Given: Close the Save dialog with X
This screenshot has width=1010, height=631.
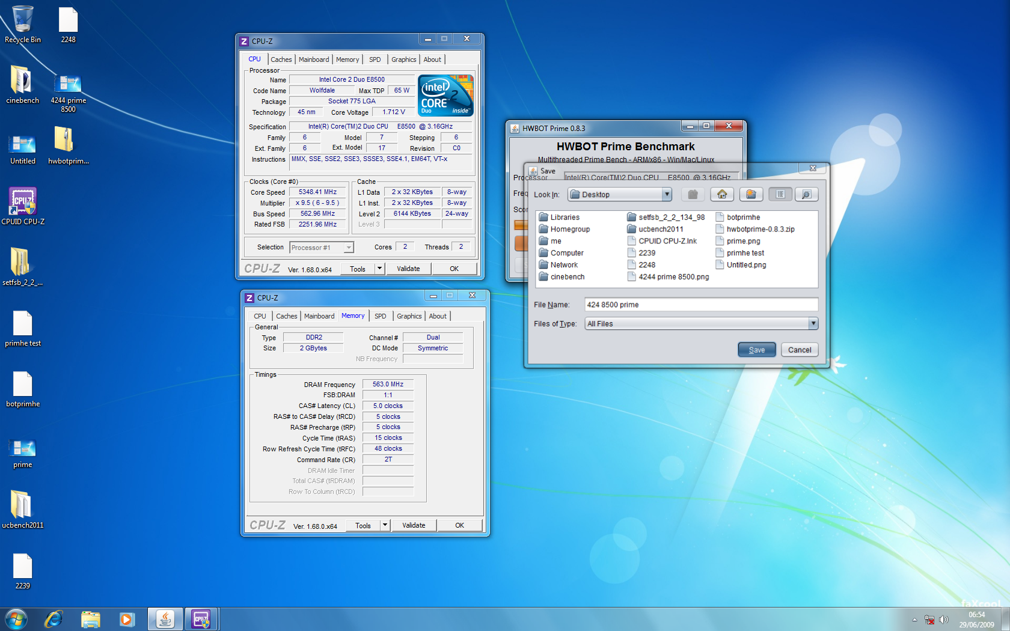Looking at the screenshot, I should pos(813,168).
